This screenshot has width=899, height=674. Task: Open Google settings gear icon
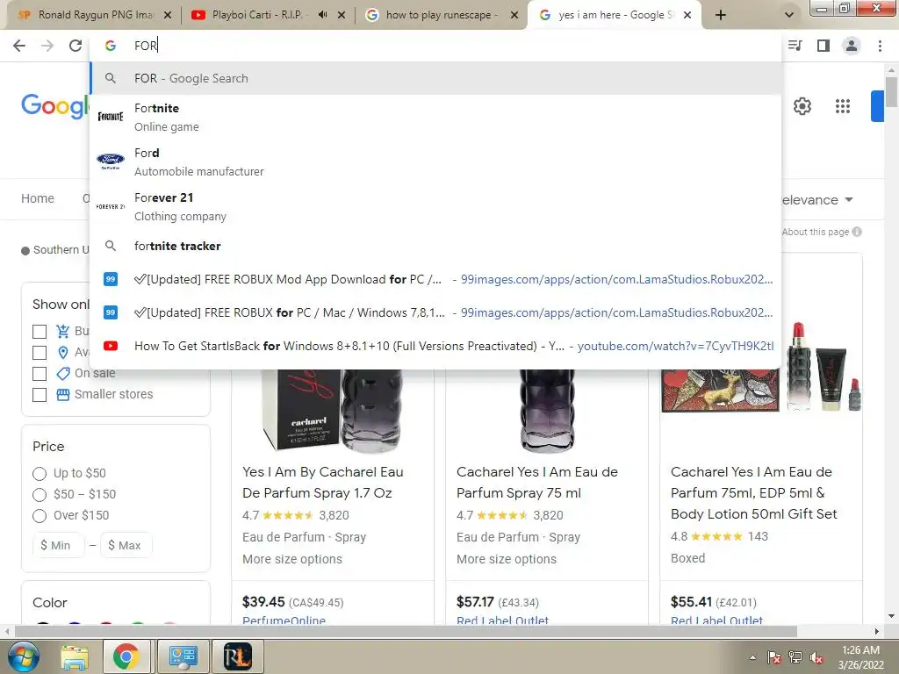click(802, 106)
